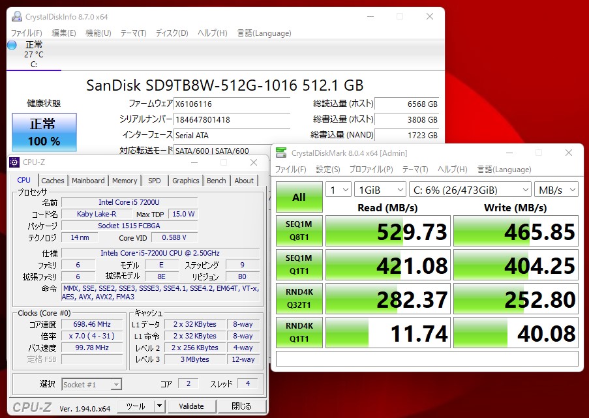Screen dimensions: 589x418
Task: Click the package value Socket 1515 FCBGA
Action: [x=129, y=226]
